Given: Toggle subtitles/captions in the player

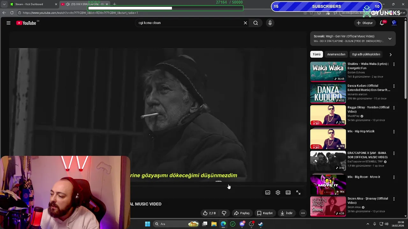Looking at the screenshot, I should (268, 192).
